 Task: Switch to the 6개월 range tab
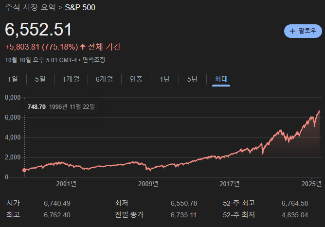tap(104, 79)
